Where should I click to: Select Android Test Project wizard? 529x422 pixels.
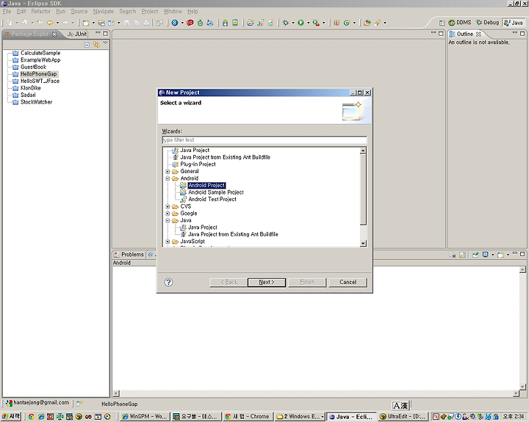coord(212,199)
